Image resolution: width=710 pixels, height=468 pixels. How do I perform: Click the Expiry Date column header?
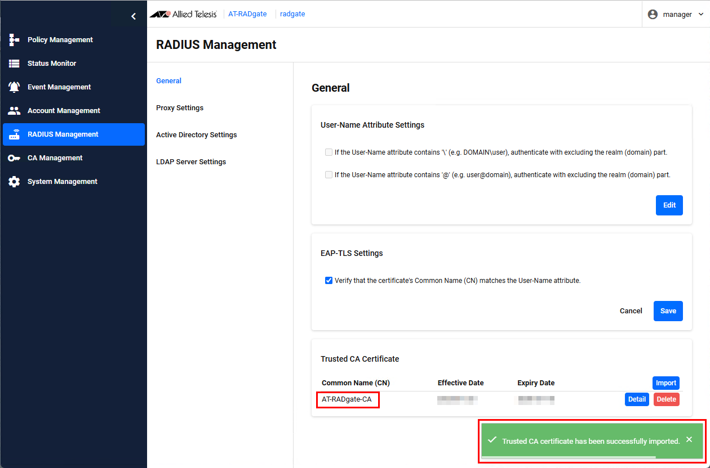tap(536, 383)
